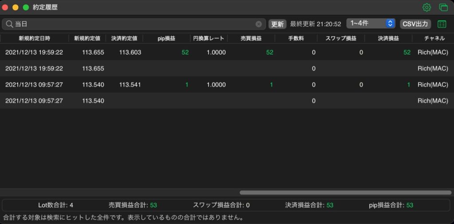This screenshot has width=454, height=224.
Task: Click the 更新 refresh button
Action: coord(278,24)
